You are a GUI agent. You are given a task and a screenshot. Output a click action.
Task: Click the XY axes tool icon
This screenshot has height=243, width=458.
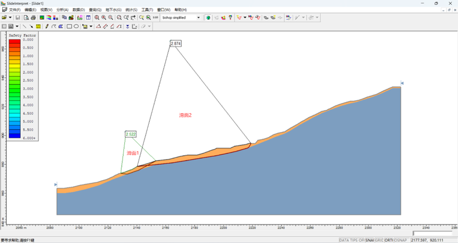point(134,26)
